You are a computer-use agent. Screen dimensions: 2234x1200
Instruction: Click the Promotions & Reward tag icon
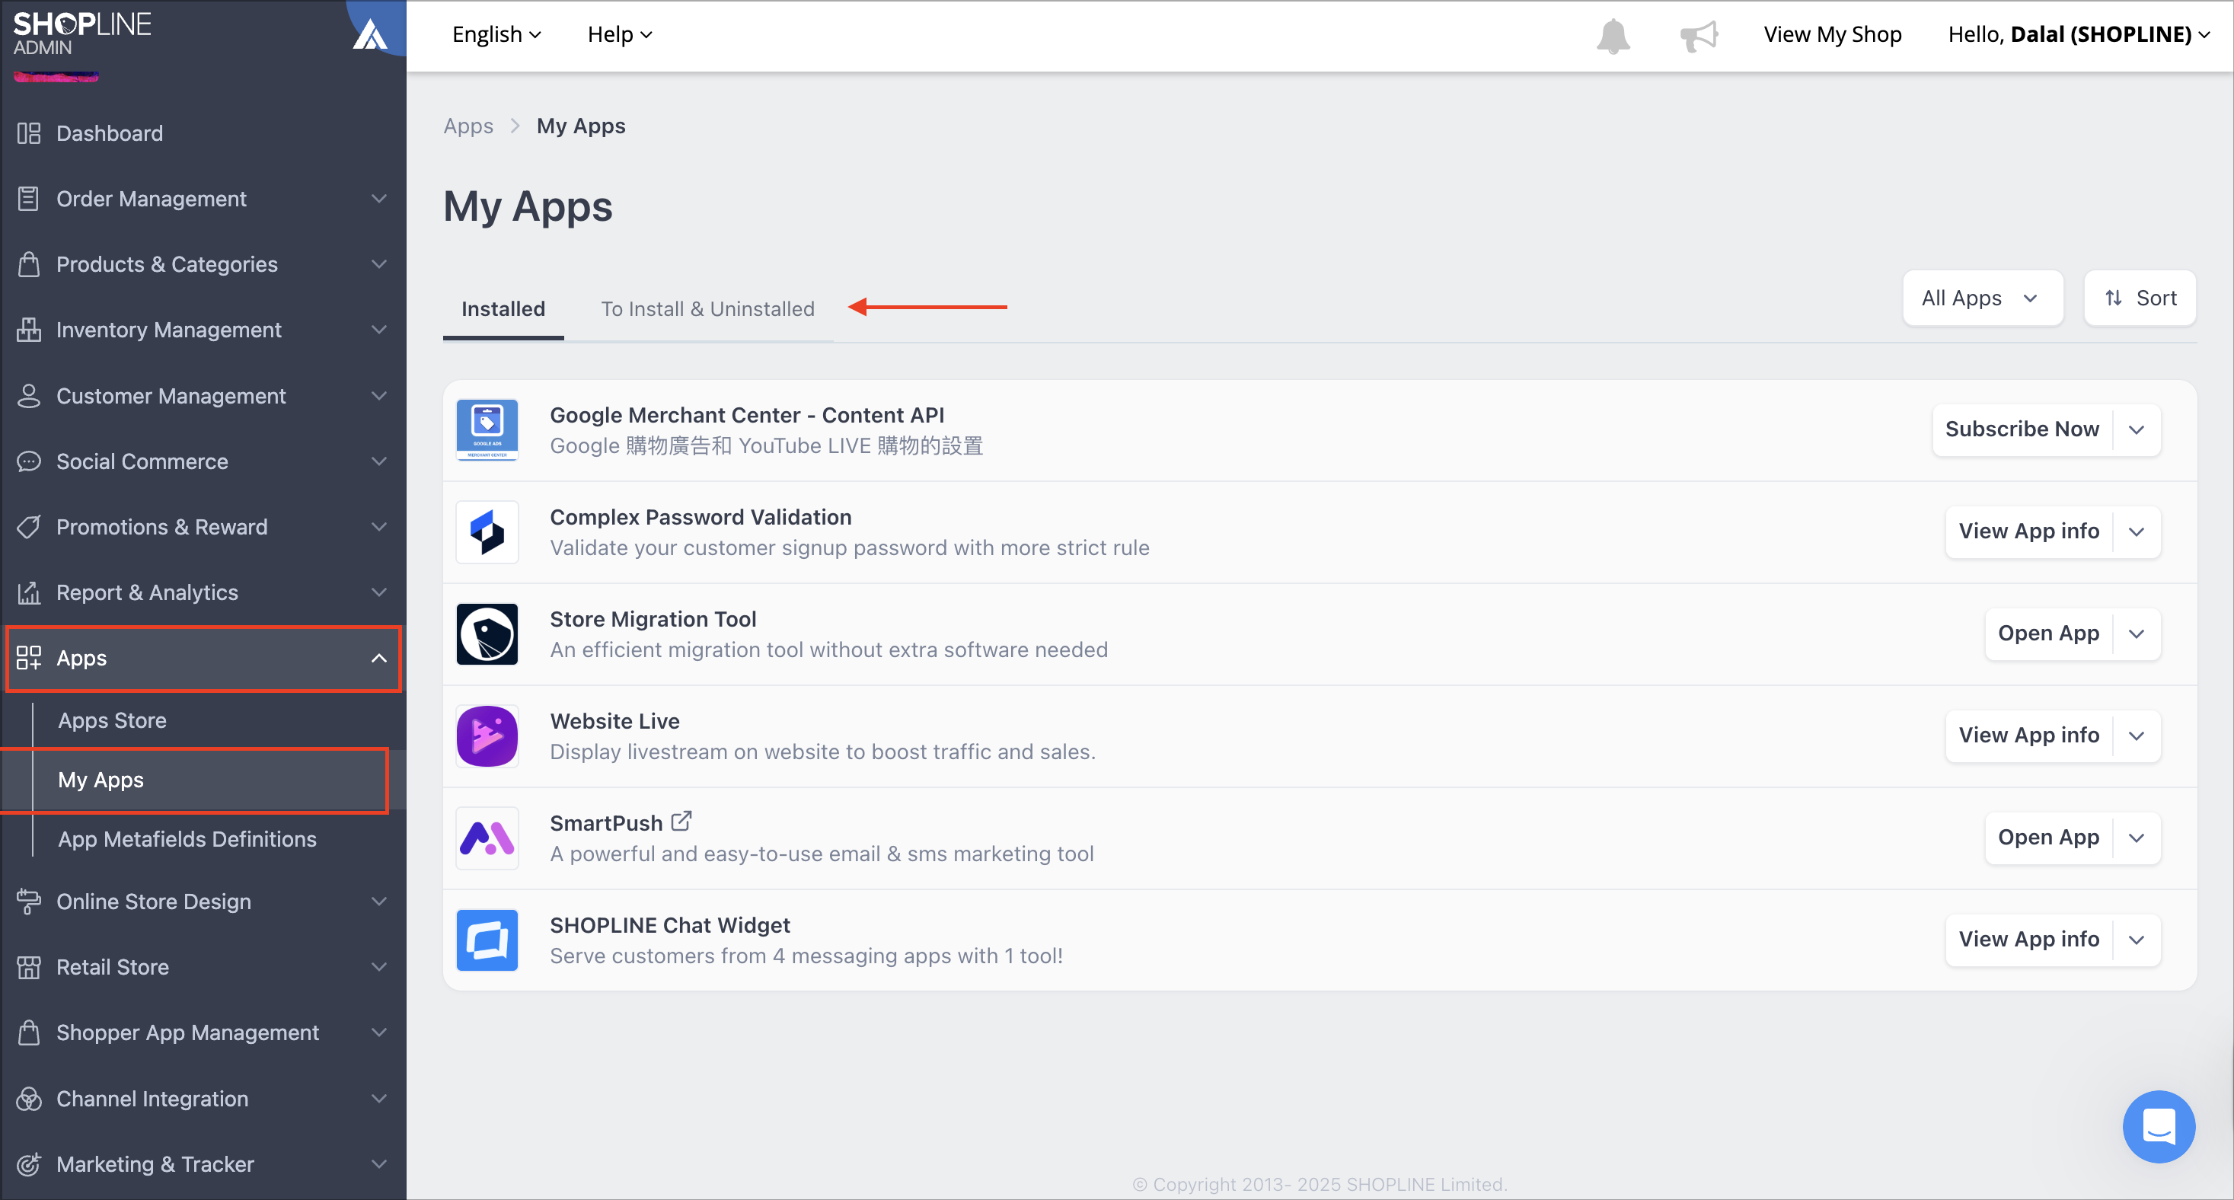coord(29,526)
